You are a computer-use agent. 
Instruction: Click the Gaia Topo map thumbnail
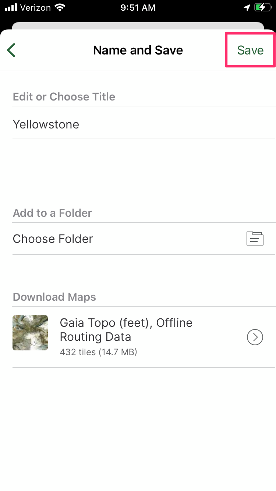[x=30, y=333]
